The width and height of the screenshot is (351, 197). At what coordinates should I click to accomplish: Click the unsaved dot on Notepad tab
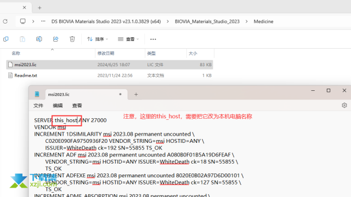pyautogui.click(x=120, y=94)
